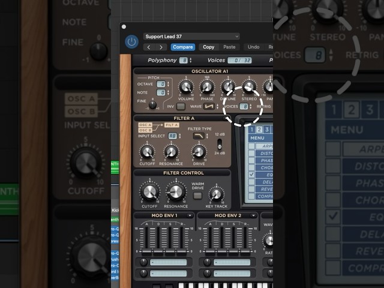
Task: Click the Paste button
Action: [229, 47]
